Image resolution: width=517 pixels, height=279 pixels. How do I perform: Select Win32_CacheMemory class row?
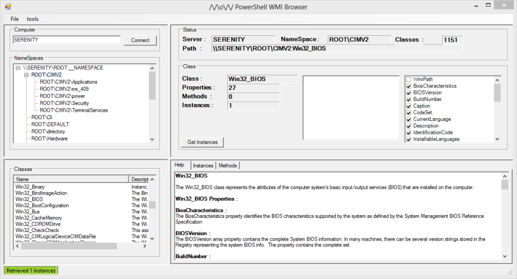38,218
